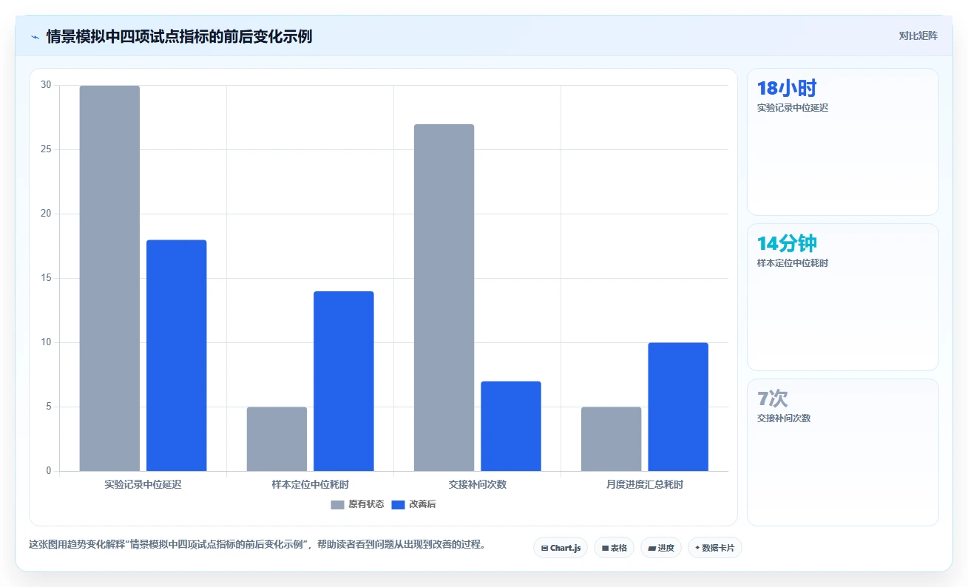The width and height of the screenshot is (968, 587).
Task: Click the y-axis value 20
Action: pyautogui.click(x=46, y=214)
